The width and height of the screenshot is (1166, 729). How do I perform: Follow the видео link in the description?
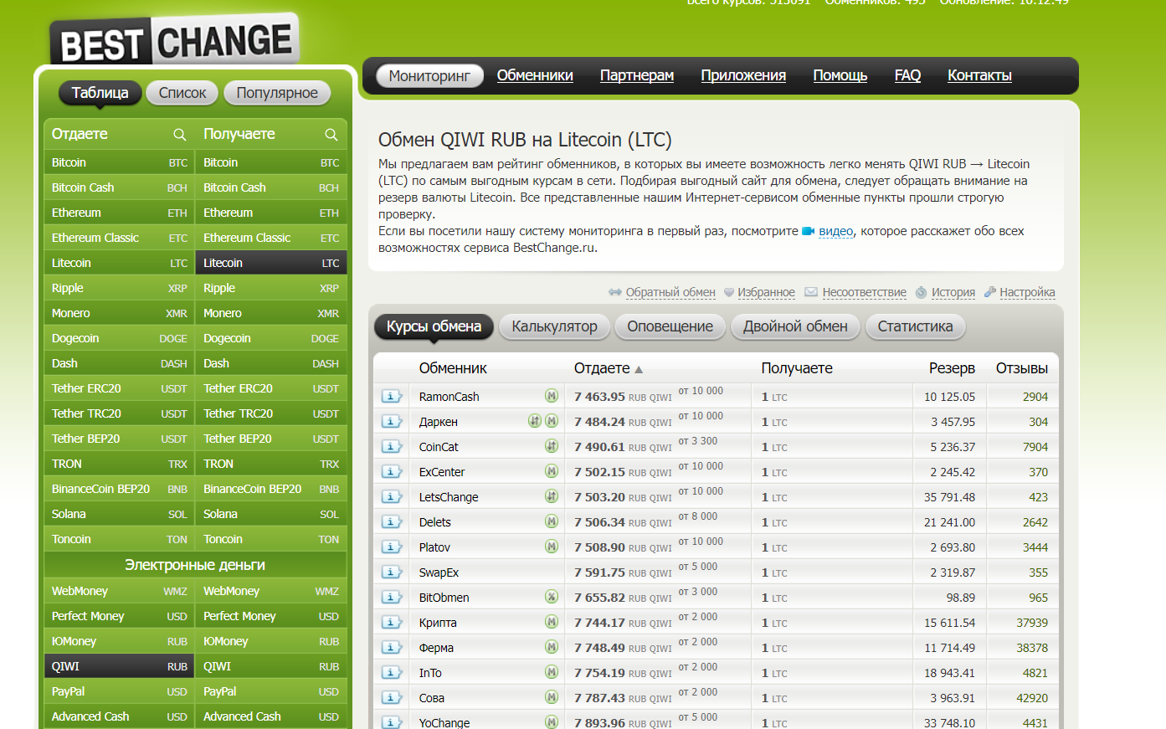point(836,231)
